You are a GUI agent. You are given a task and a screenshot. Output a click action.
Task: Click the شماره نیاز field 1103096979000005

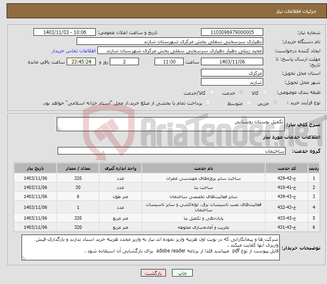click(x=232, y=32)
